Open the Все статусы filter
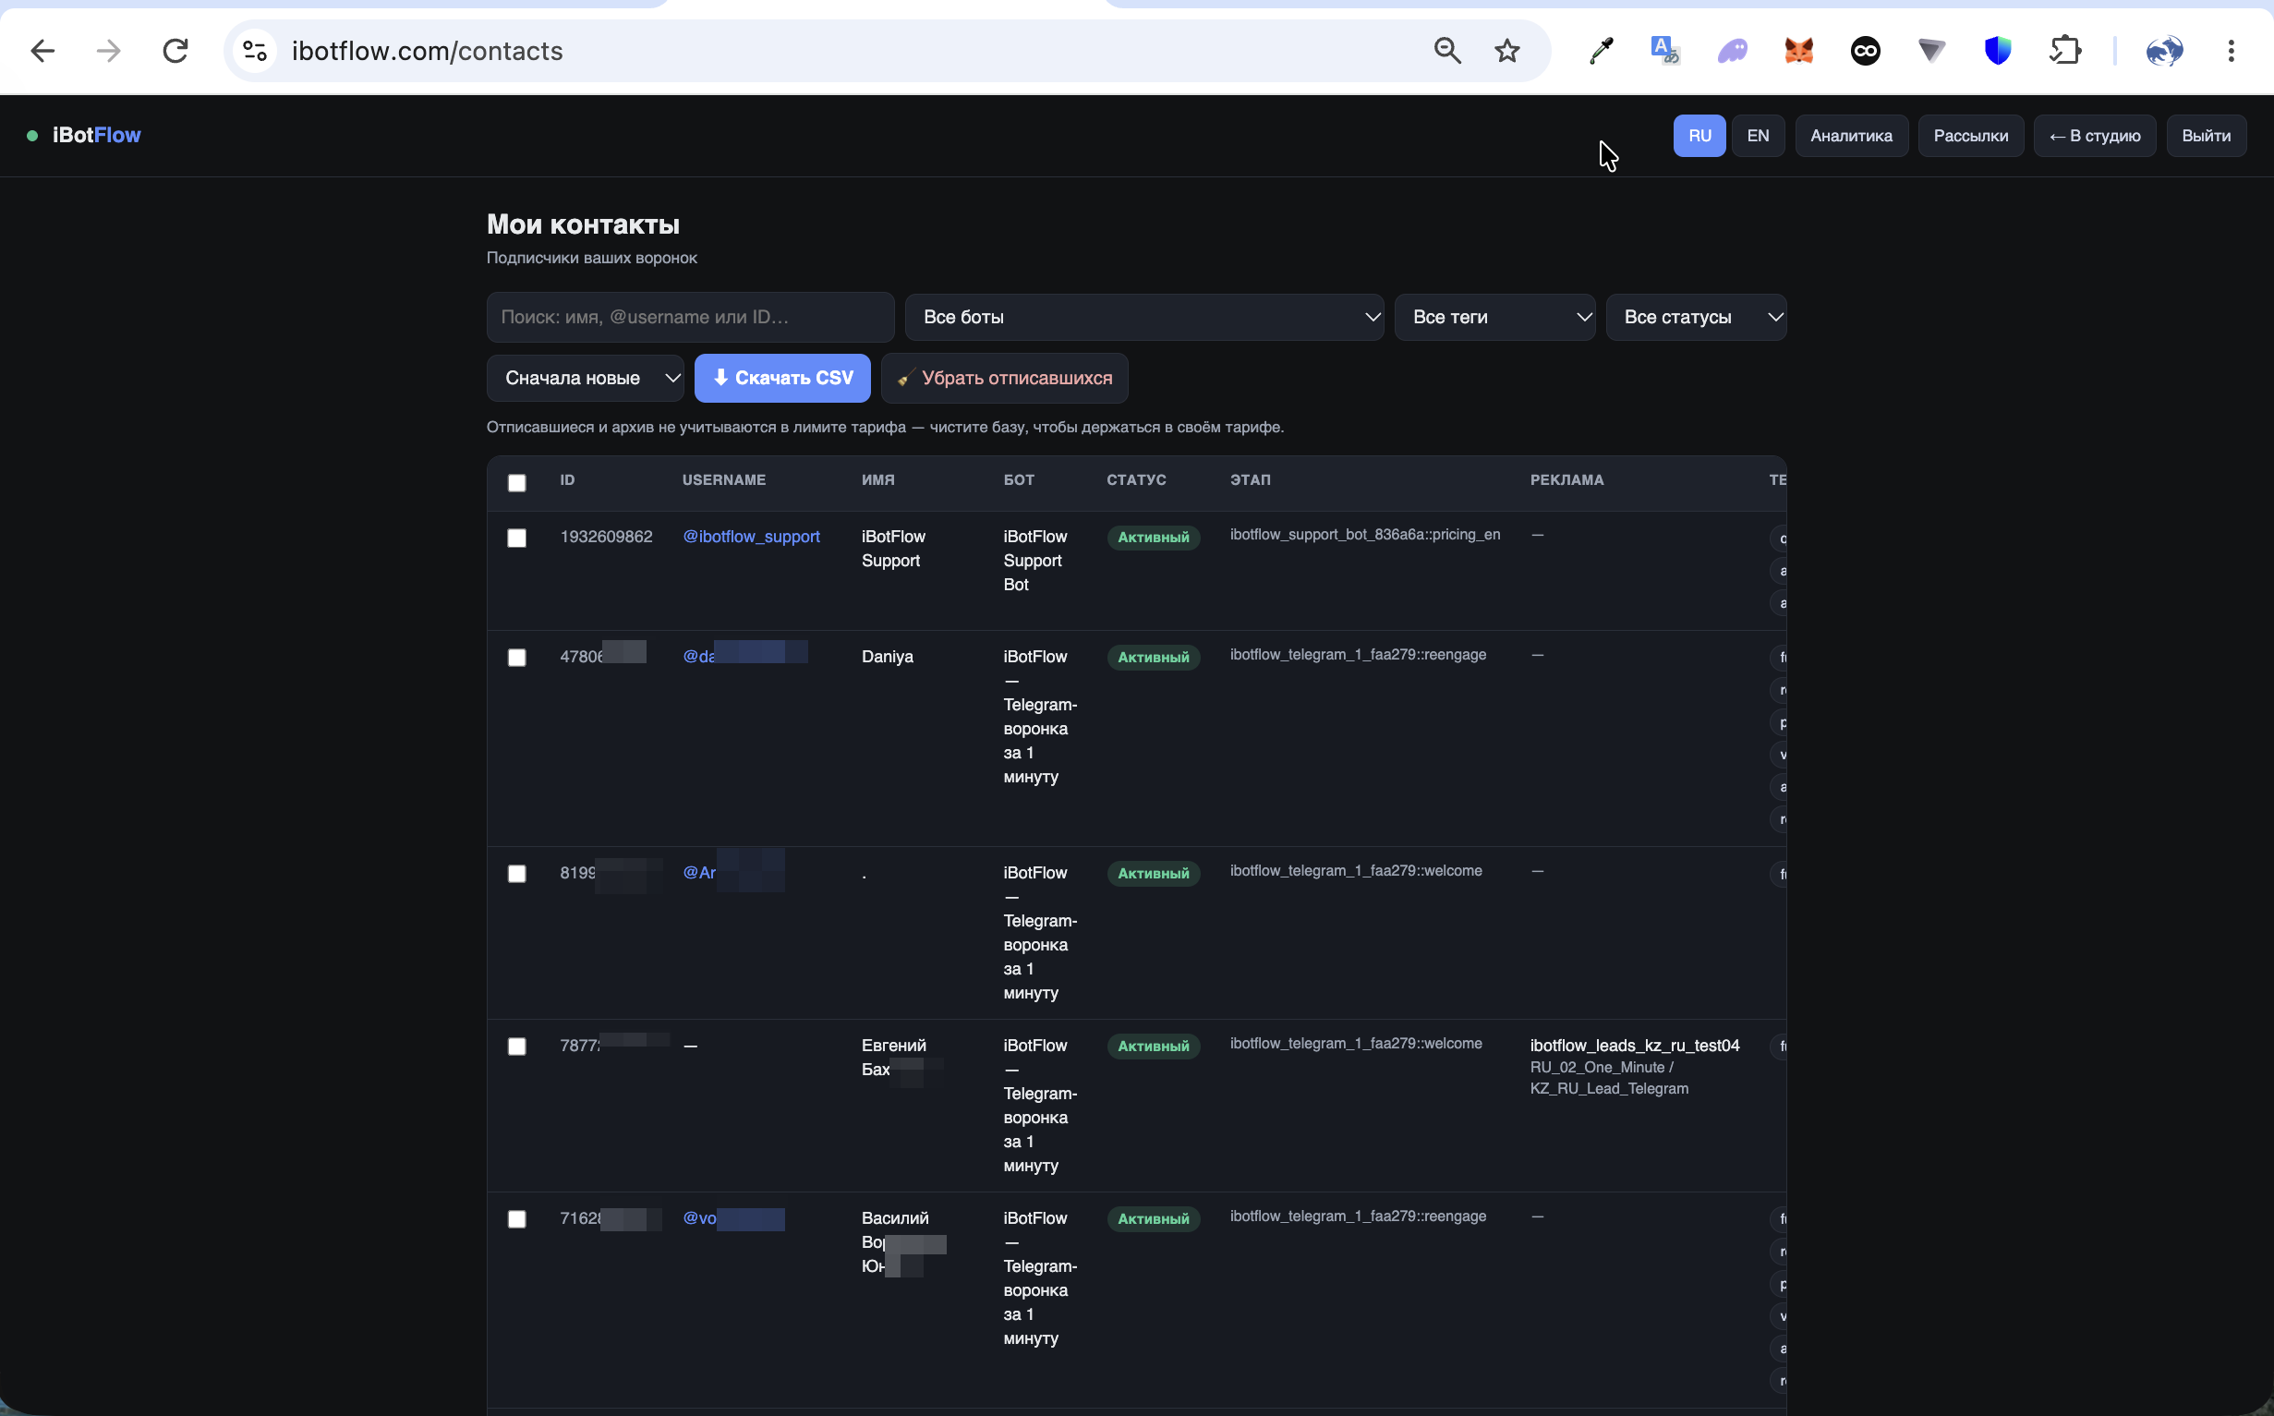 1696,318
